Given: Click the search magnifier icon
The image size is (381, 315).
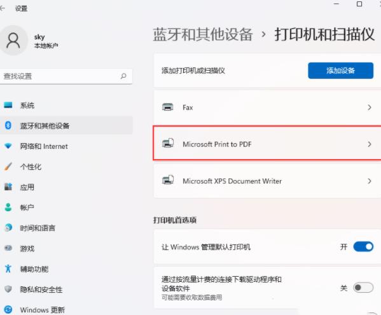Looking at the screenshot, I should click(123, 76).
